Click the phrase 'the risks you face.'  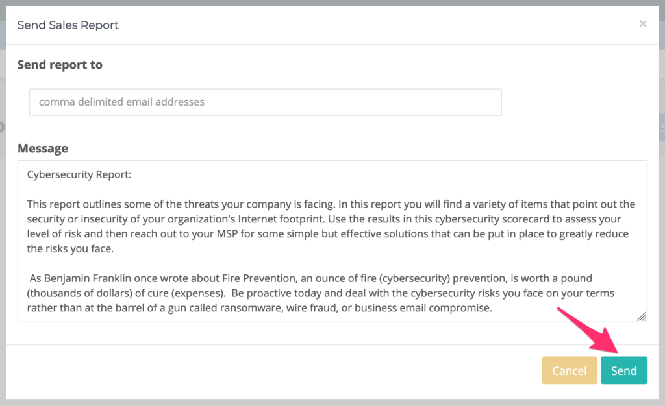(x=70, y=248)
